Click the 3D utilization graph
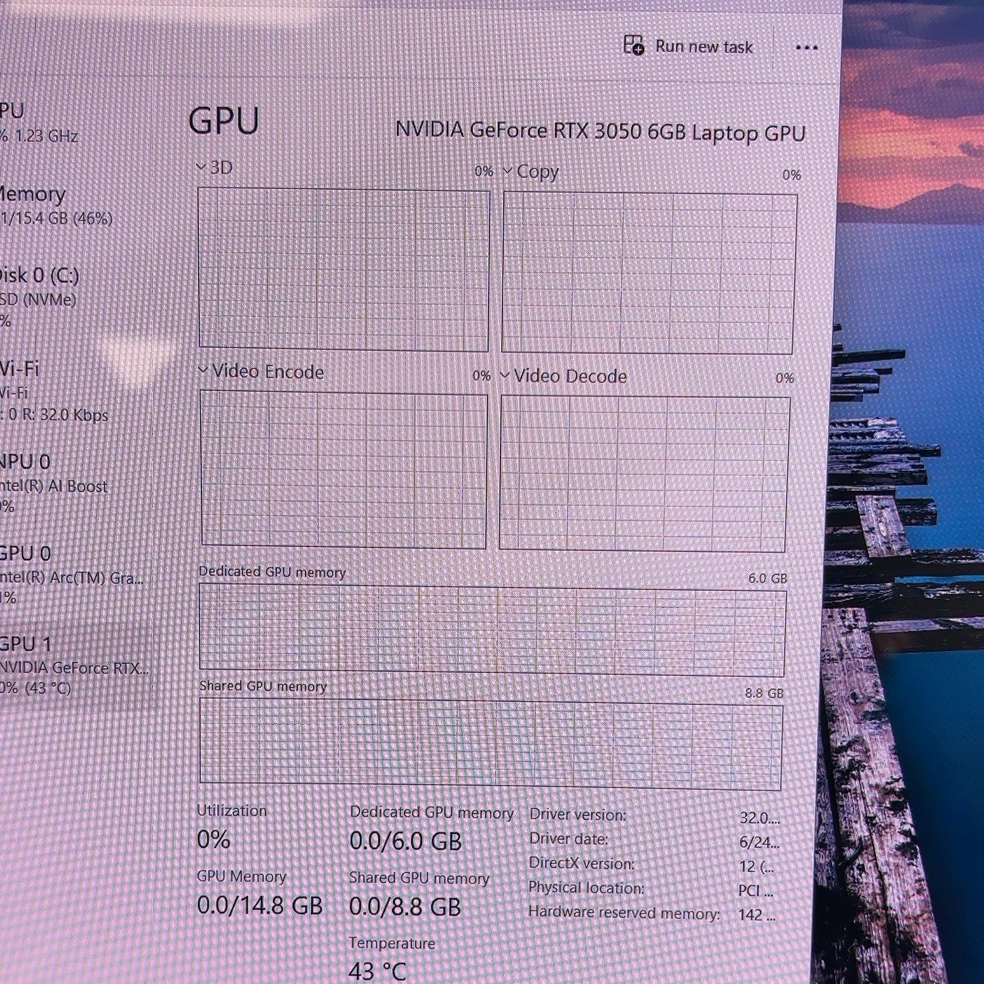Image resolution: width=984 pixels, height=984 pixels. tap(344, 270)
